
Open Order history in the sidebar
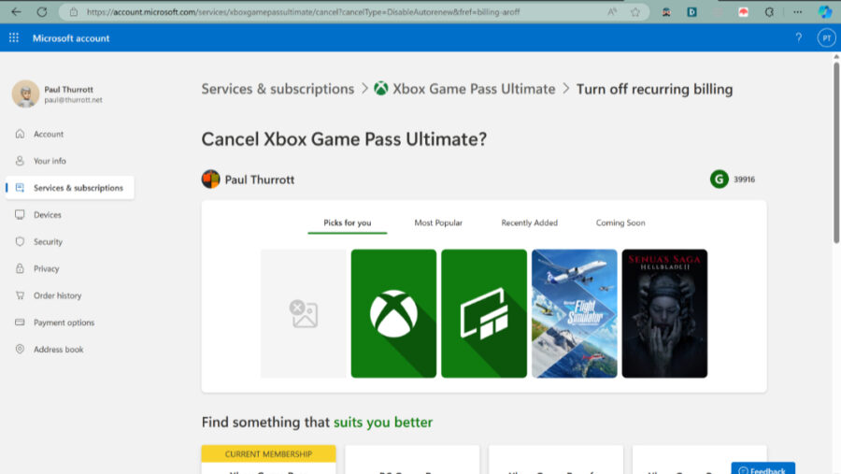click(57, 295)
